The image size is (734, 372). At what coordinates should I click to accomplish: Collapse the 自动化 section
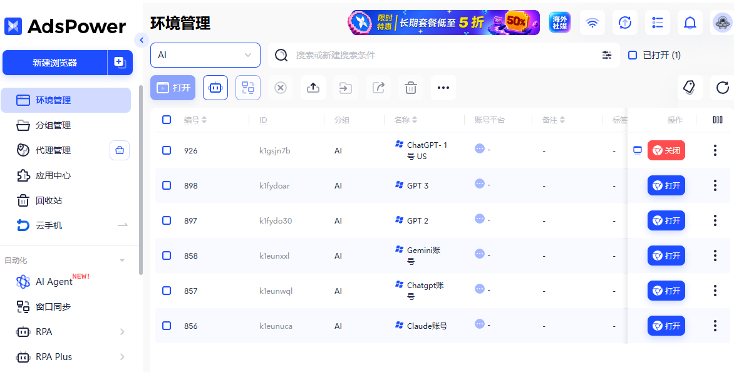pos(123,260)
